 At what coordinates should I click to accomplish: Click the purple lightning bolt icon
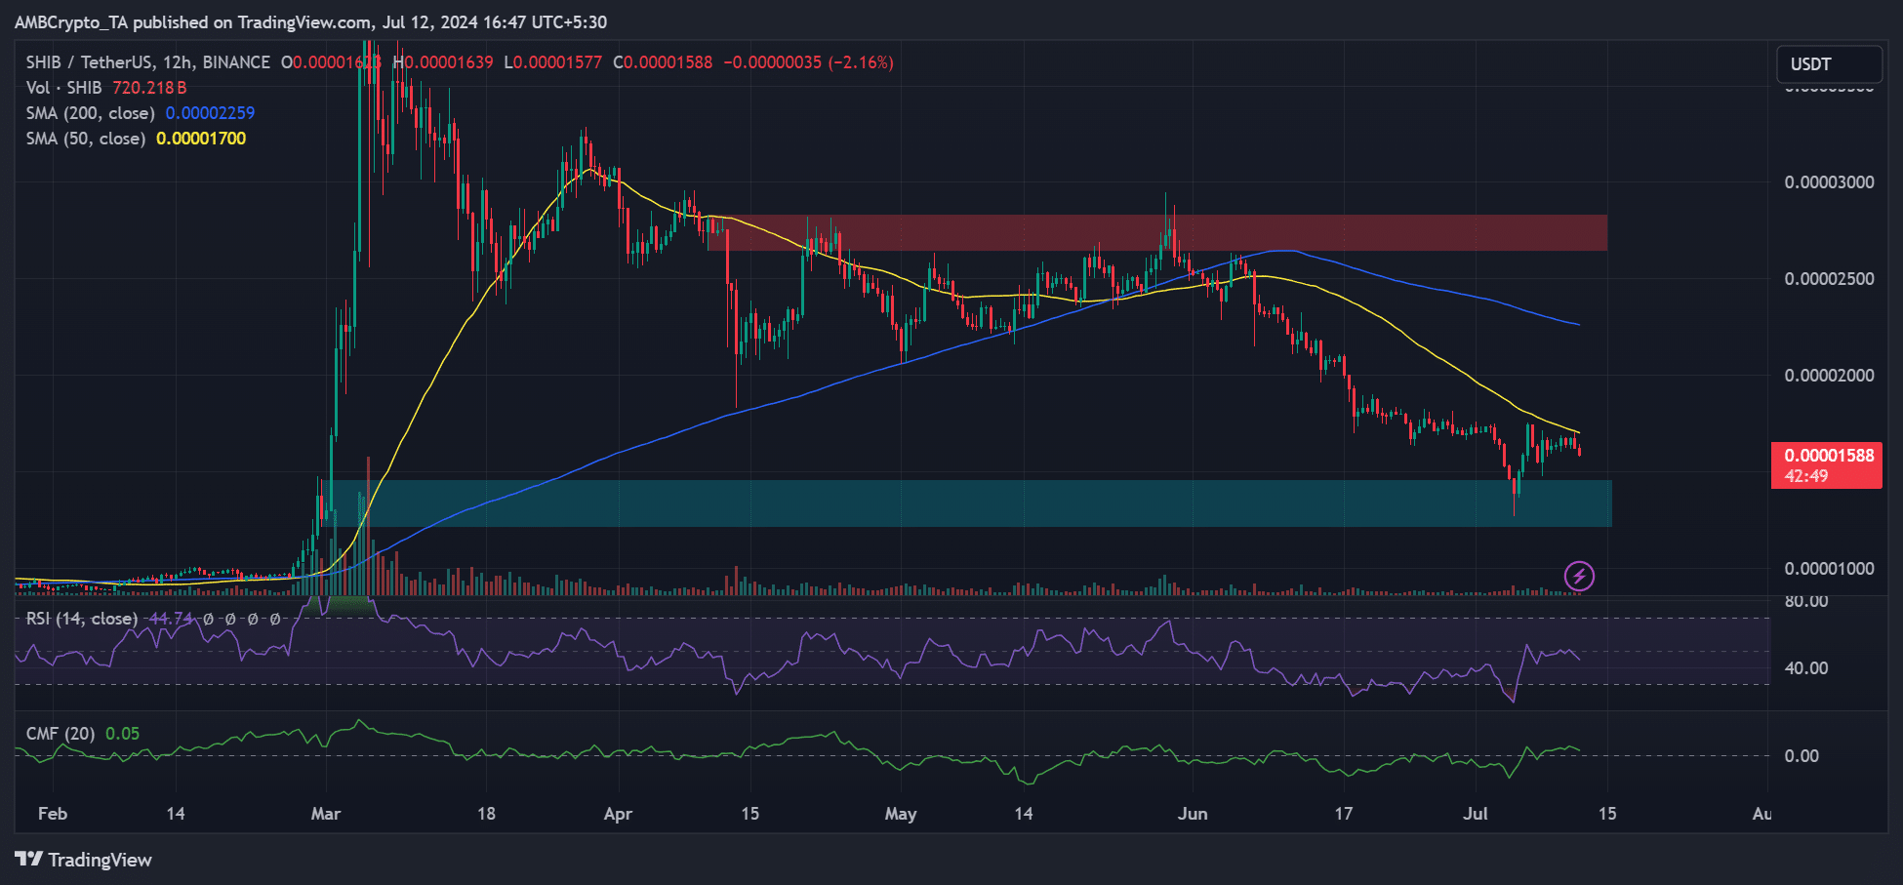point(1579,577)
